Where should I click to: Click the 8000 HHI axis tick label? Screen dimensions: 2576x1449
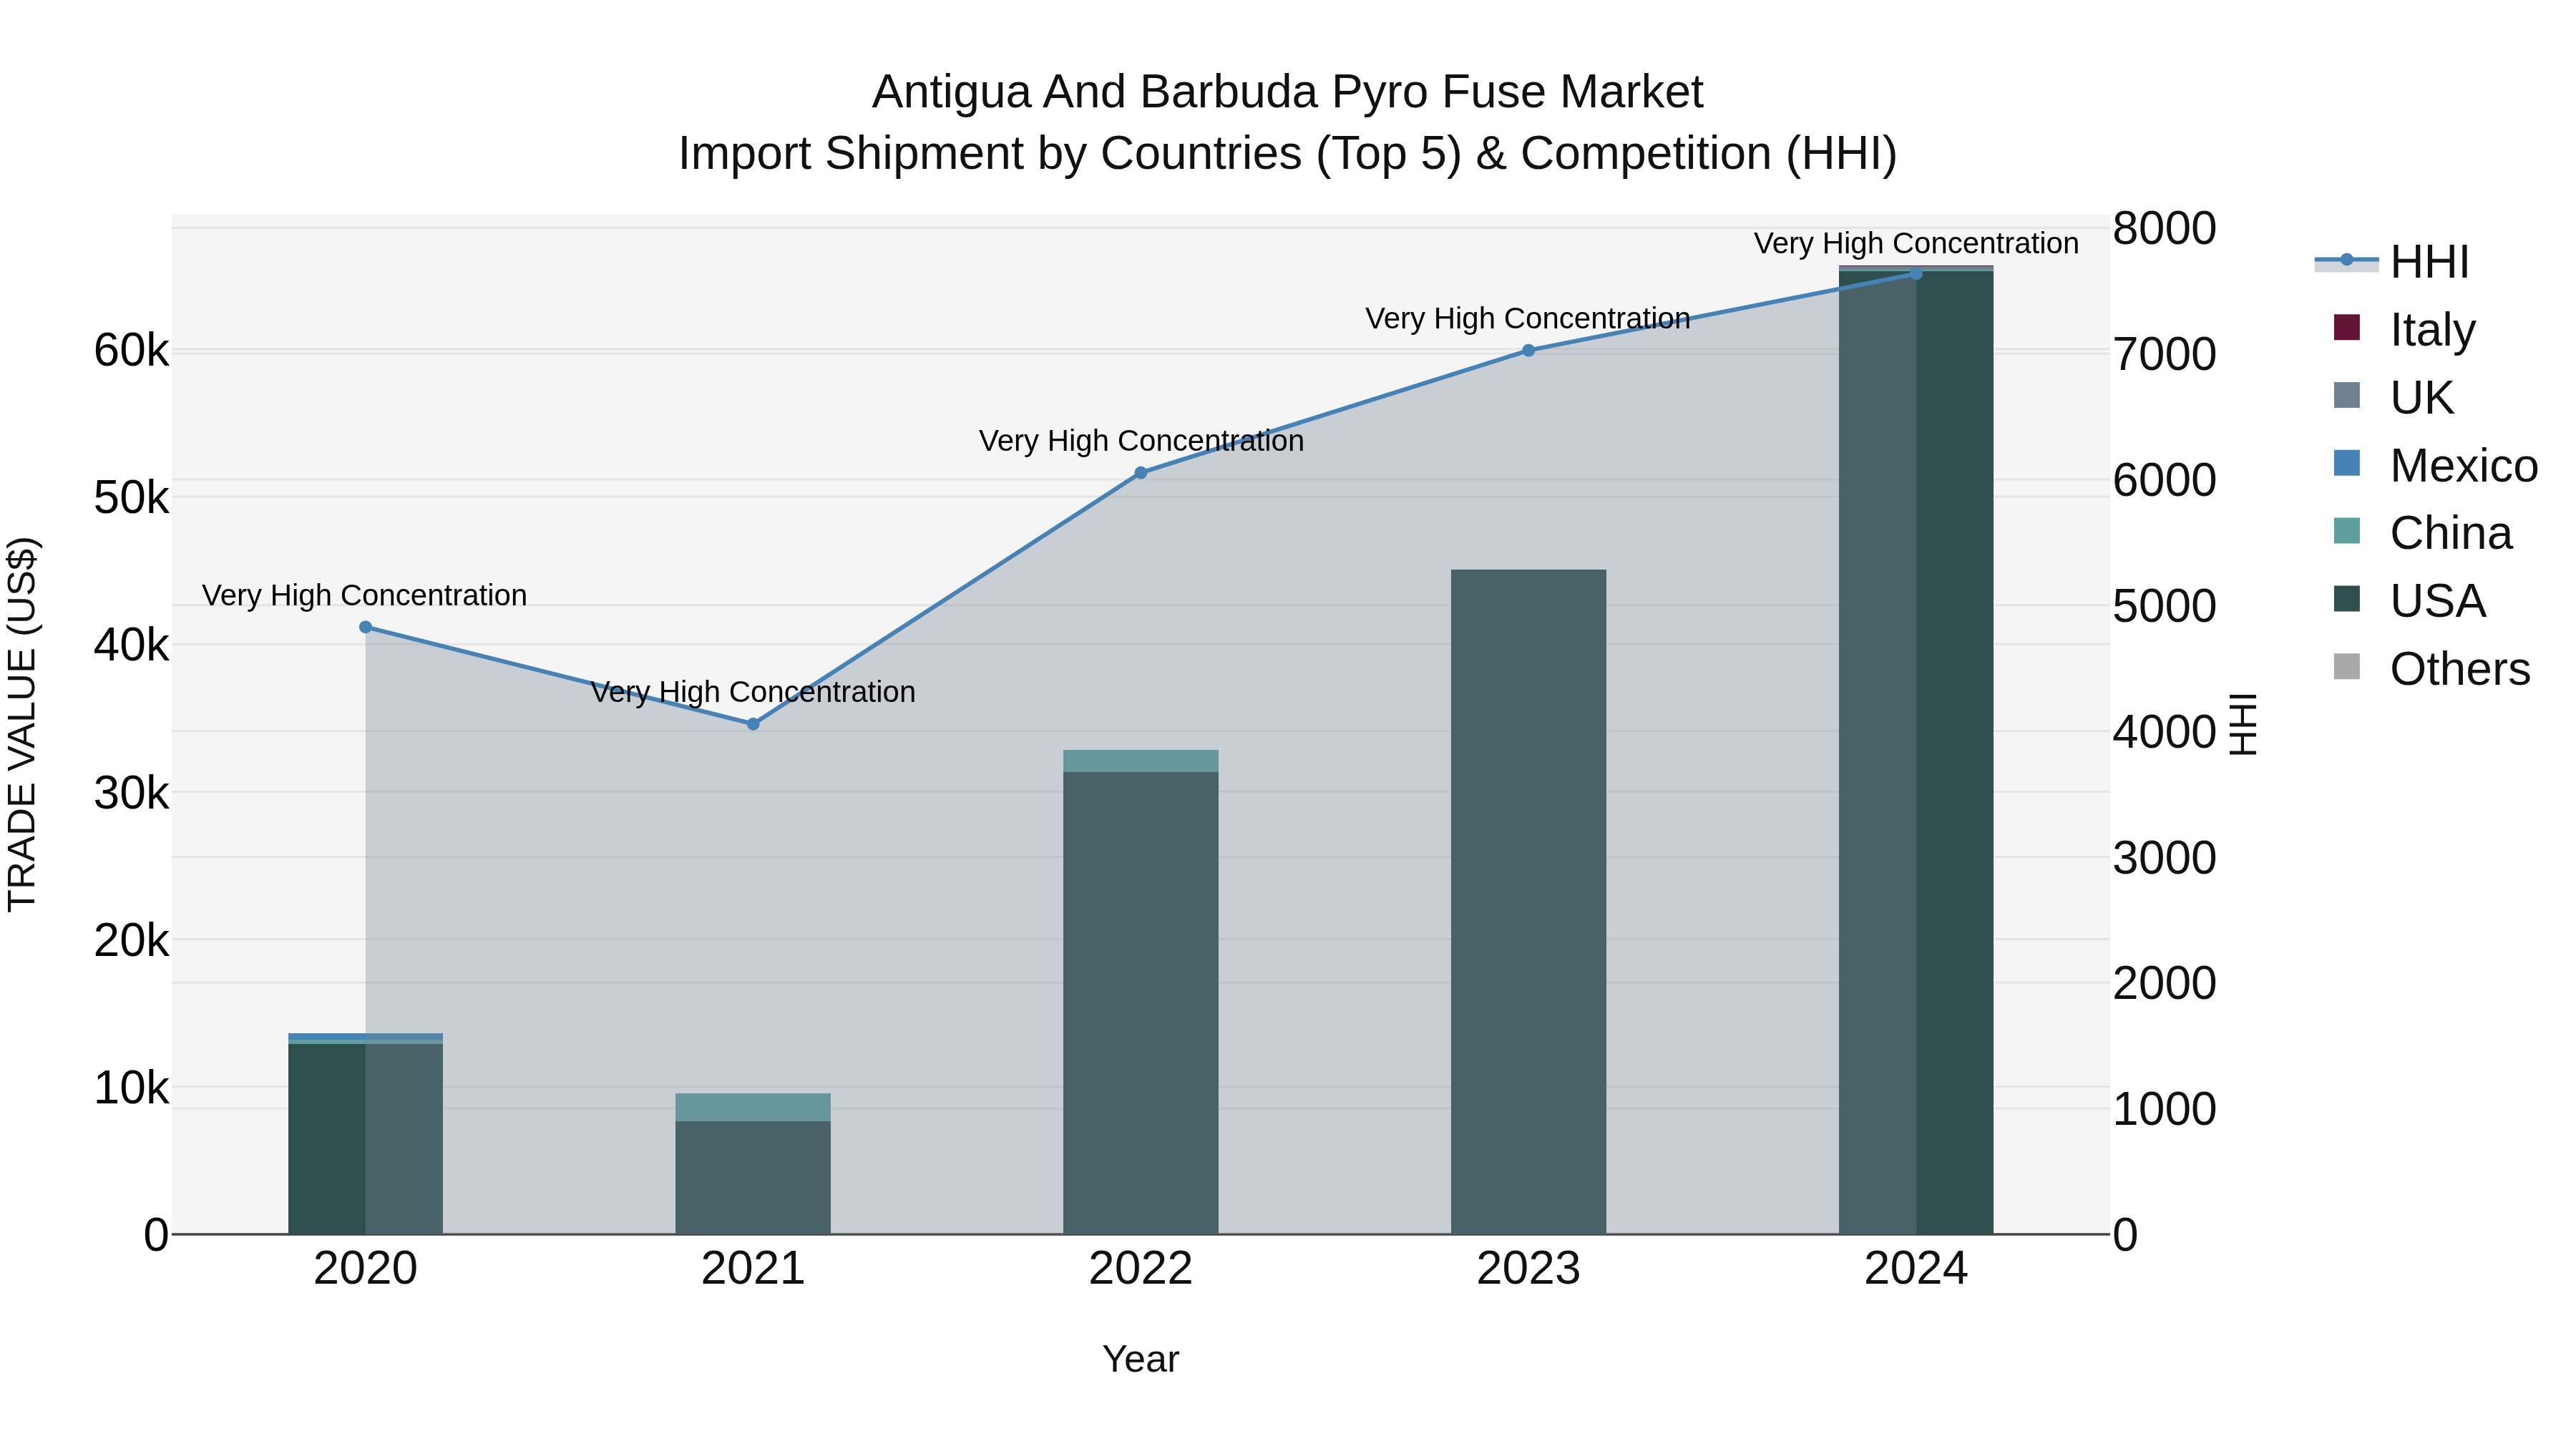coord(2165,228)
